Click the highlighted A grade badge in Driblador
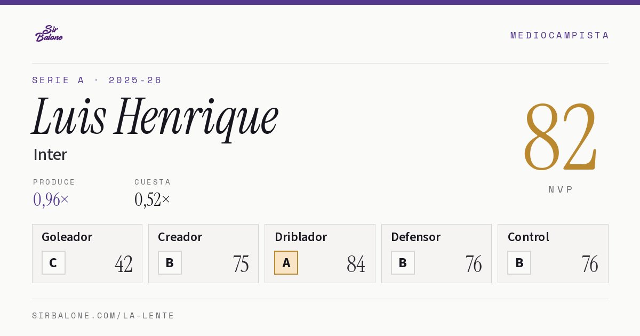 coord(286,262)
